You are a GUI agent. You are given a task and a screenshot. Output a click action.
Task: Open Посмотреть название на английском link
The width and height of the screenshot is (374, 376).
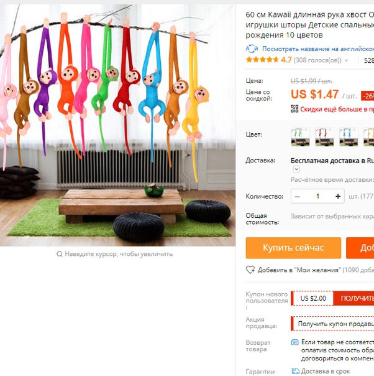click(318, 49)
